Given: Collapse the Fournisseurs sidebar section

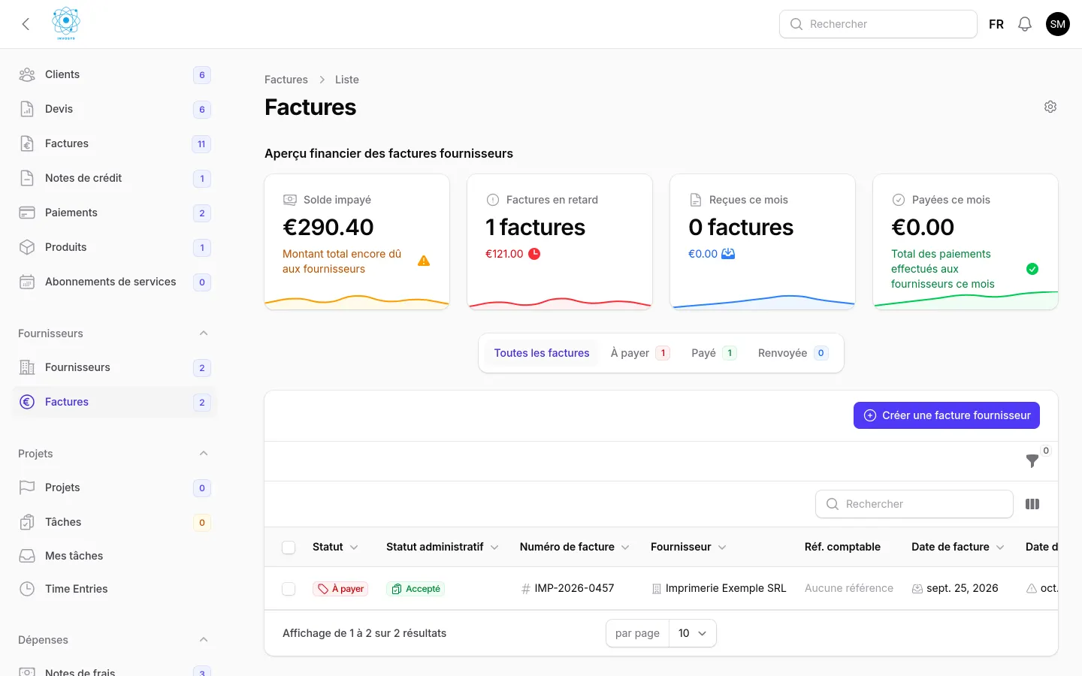Looking at the screenshot, I should (x=204, y=333).
